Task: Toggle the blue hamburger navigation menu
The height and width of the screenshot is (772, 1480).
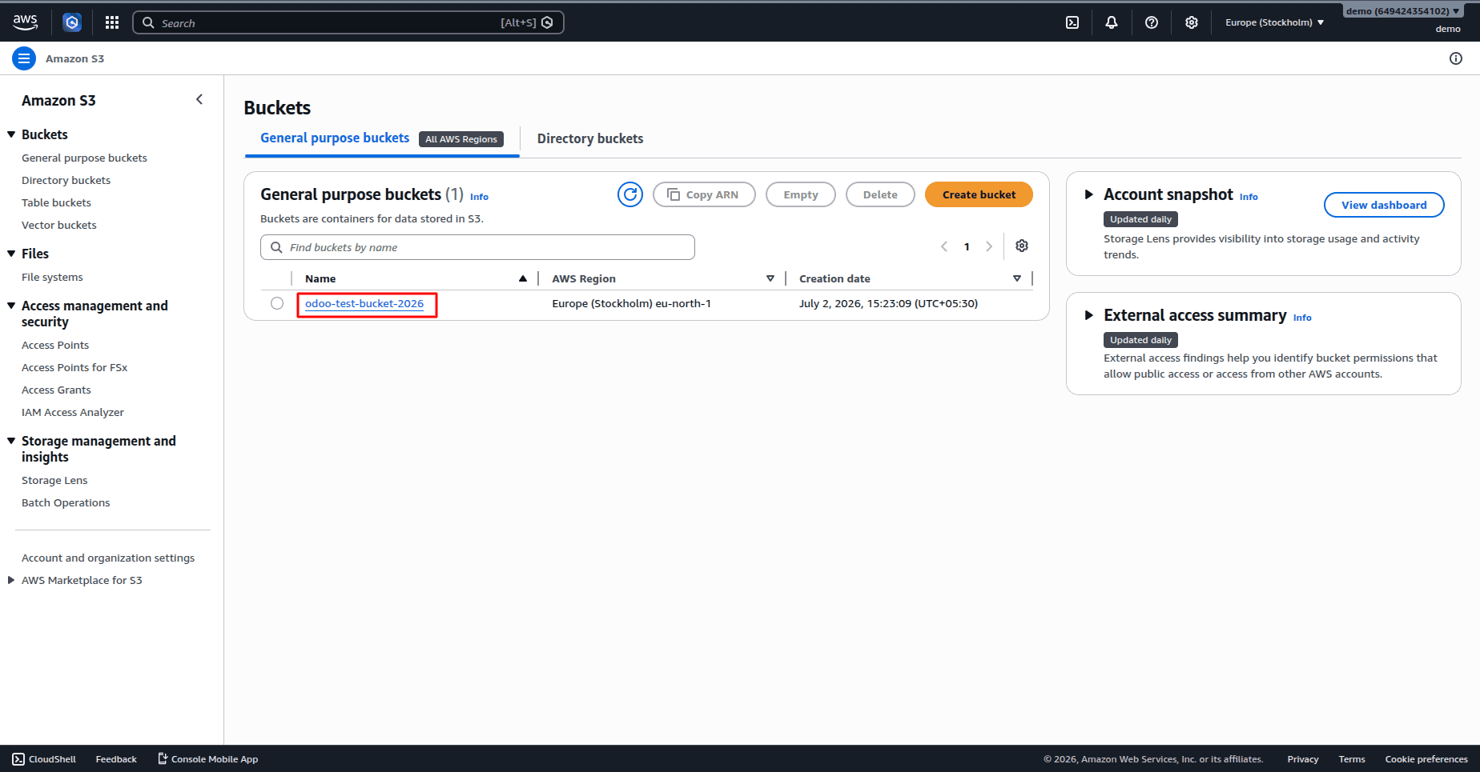Action: click(24, 58)
